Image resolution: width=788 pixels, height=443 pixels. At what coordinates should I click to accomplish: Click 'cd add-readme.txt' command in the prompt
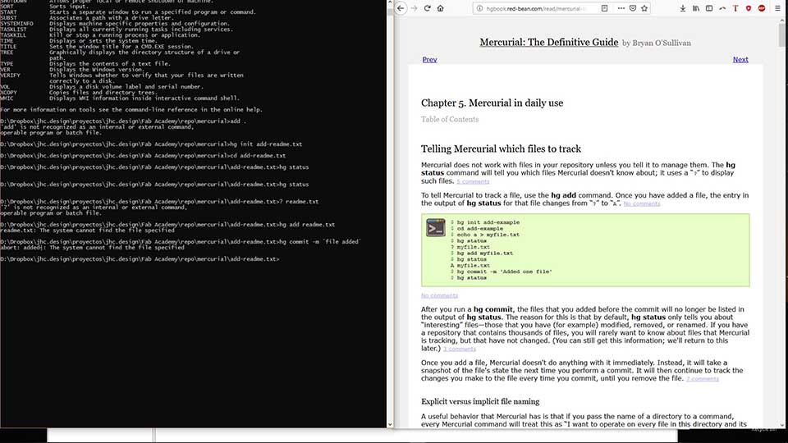click(x=257, y=156)
